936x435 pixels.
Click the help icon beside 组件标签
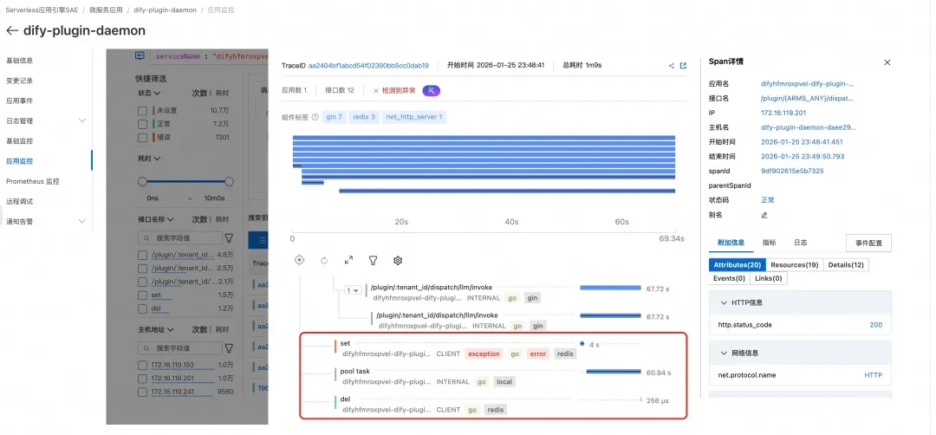click(x=315, y=117)
